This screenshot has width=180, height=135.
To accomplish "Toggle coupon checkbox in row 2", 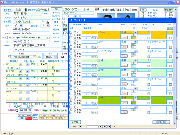I will point(132,44).
